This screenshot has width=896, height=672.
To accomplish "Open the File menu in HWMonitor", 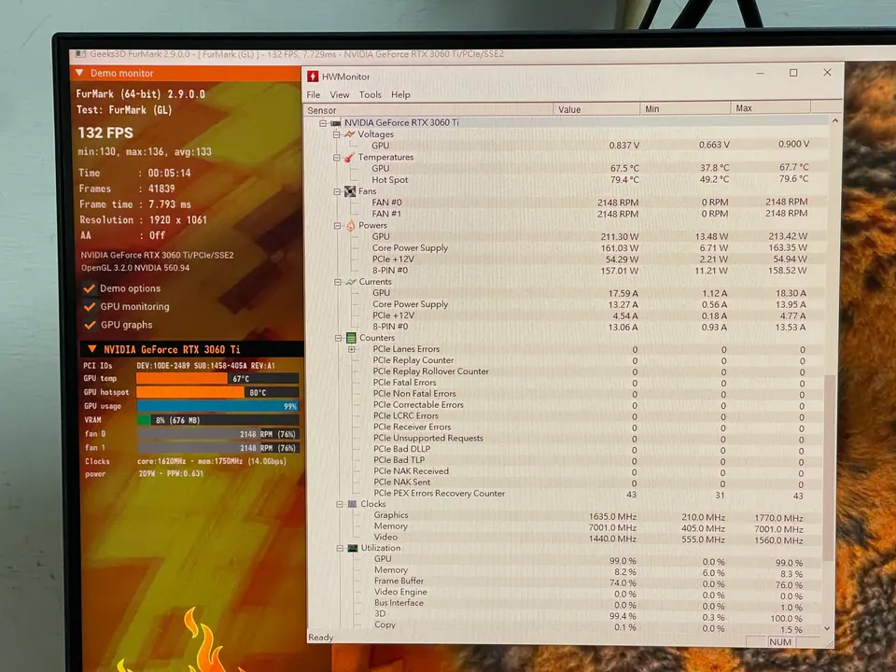I will [314, 95].
